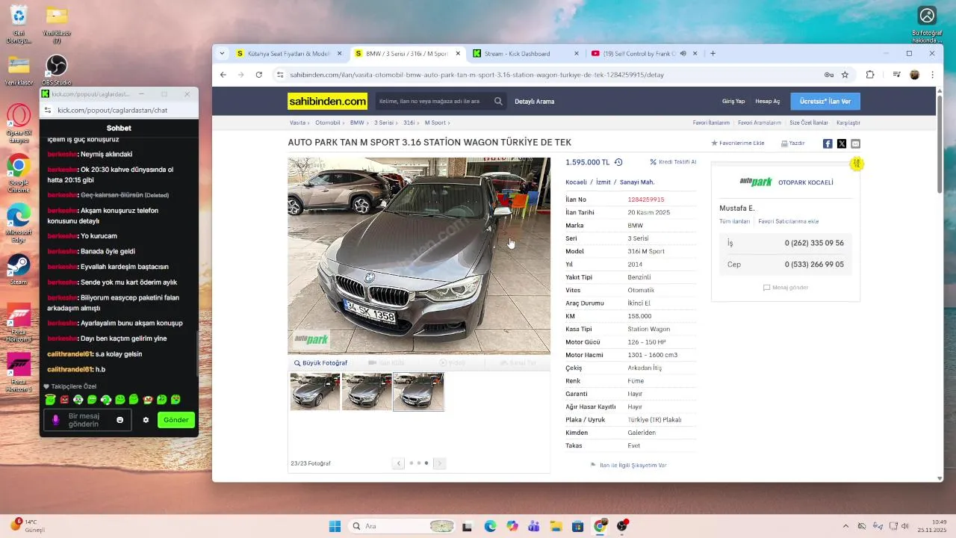This screenshot has height=538, width=956.
Task: Insert the red angry emote in chat
Action: pyautogui.click(x=63, y=400)
